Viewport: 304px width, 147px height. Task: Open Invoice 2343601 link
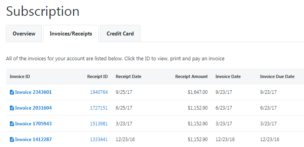(33, 92)
